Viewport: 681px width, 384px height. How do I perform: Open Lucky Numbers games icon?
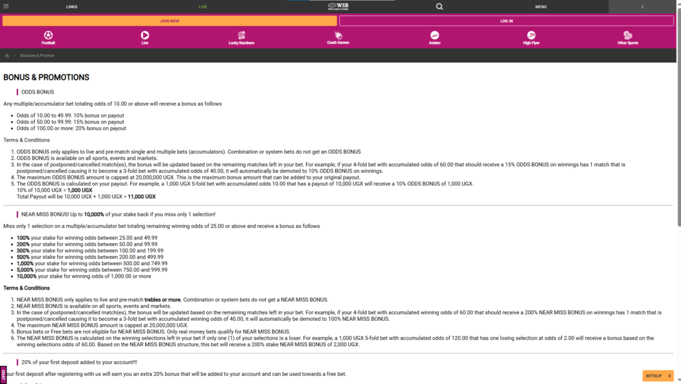241,36
